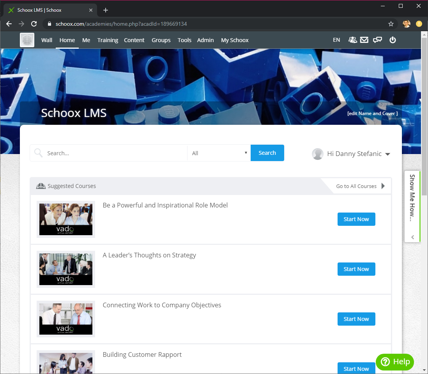Bookmark this page with star icon

pos(391,24)
